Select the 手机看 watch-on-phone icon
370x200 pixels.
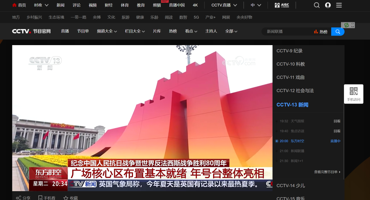pyautogui.click(x=46, y=198)
